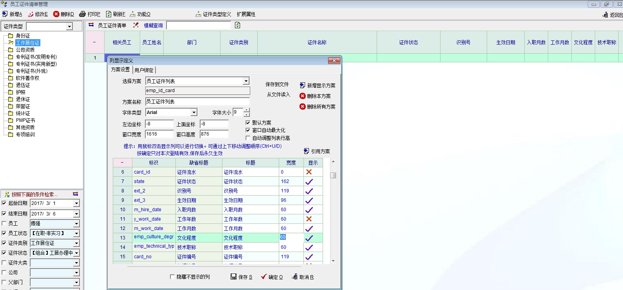Screen dimensions: 623x290
Task: Click the 删除D delete toolbar icon
Action: pyautogui.click(x=56, y=14)
